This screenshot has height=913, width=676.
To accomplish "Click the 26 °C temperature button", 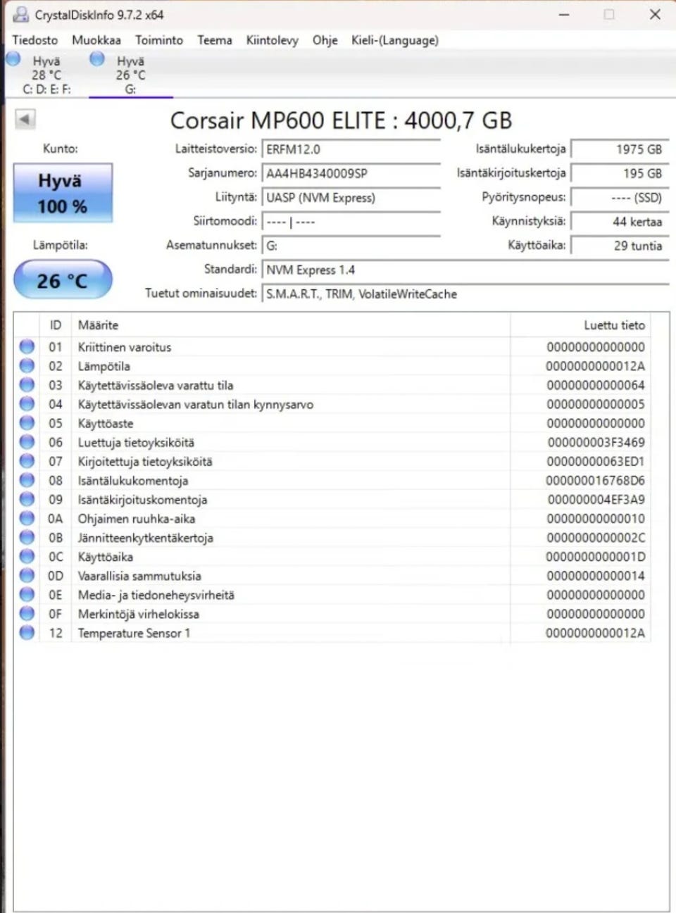I will 63,280.
